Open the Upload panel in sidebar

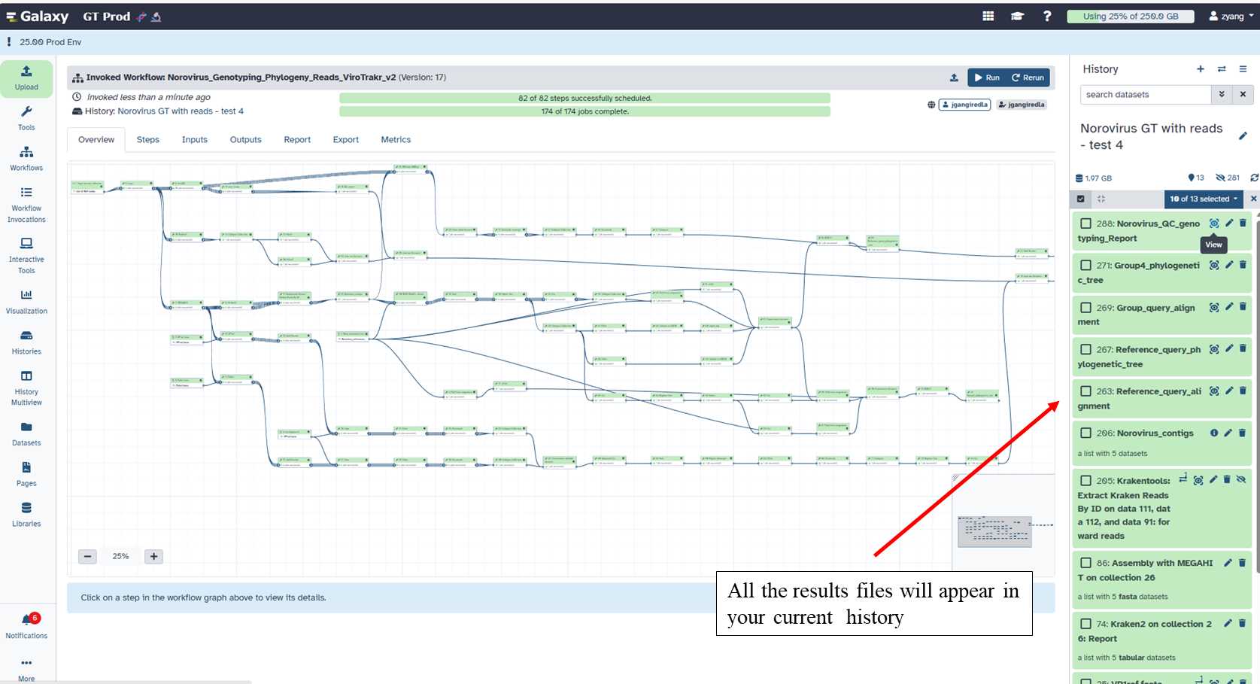[26, 78]
